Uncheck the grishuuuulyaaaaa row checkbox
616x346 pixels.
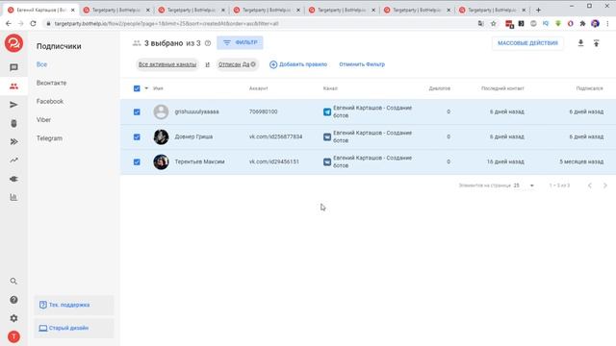[137, 112]
